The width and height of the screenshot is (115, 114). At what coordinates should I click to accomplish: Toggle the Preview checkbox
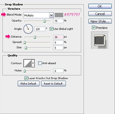94,28
